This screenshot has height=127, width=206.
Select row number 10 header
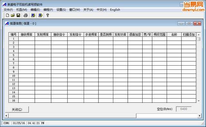point(14,76)
